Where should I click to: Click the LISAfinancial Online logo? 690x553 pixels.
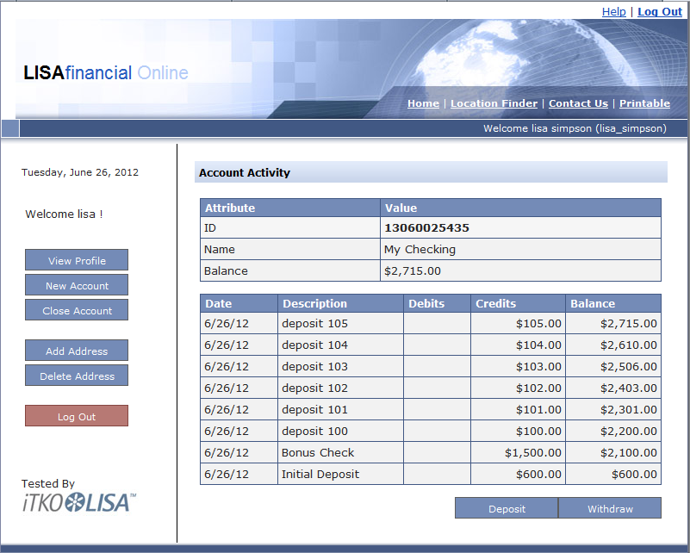(x=106, y=72)
